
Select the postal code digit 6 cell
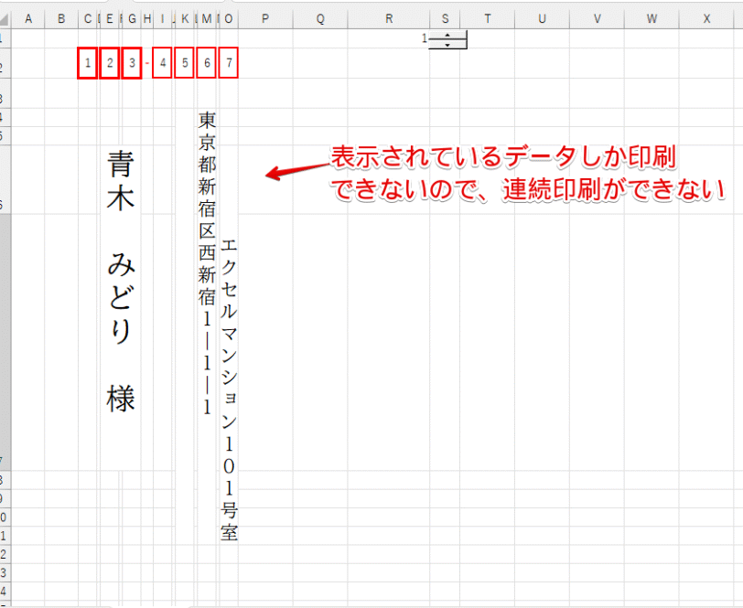(208, 61)
